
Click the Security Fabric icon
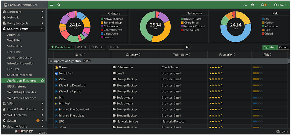pyautogui.click(x=4, y=127)
